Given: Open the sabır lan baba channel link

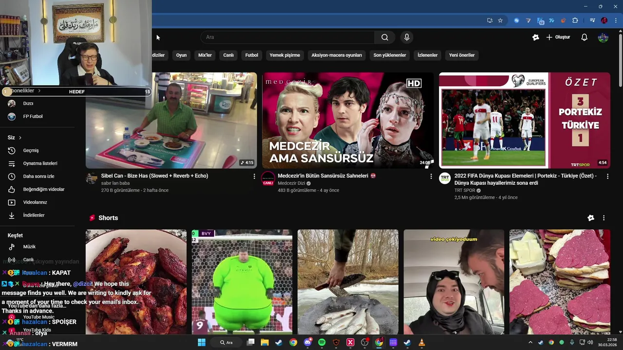Looking at the screenshot, I should click(115, 183).
